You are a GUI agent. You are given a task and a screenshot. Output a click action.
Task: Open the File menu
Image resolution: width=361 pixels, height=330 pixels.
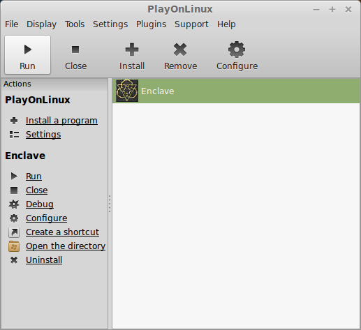12,24
